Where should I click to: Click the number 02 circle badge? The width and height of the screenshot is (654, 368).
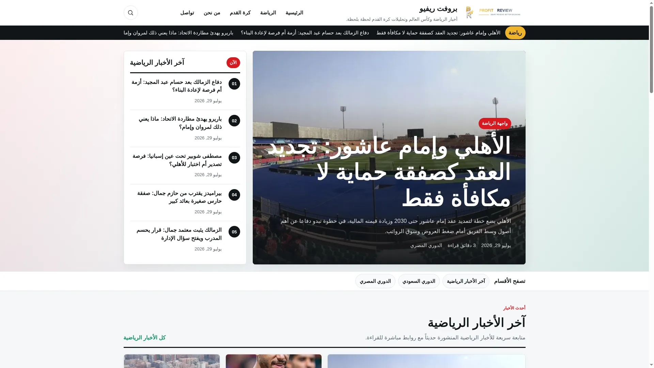234,121
